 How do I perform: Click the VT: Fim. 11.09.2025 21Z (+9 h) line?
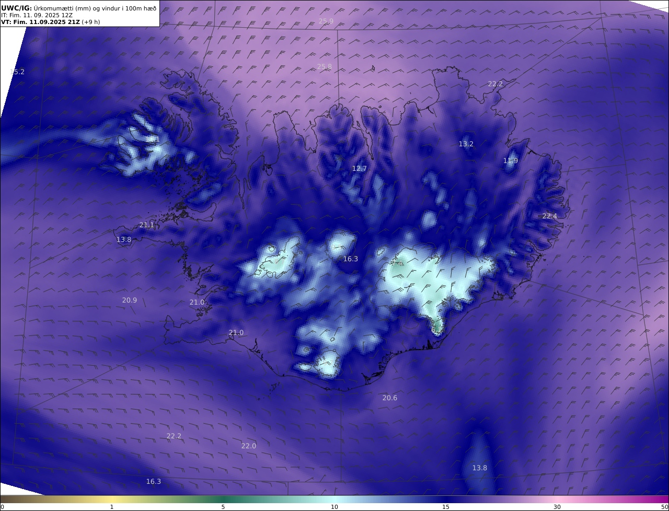(51, 22)
